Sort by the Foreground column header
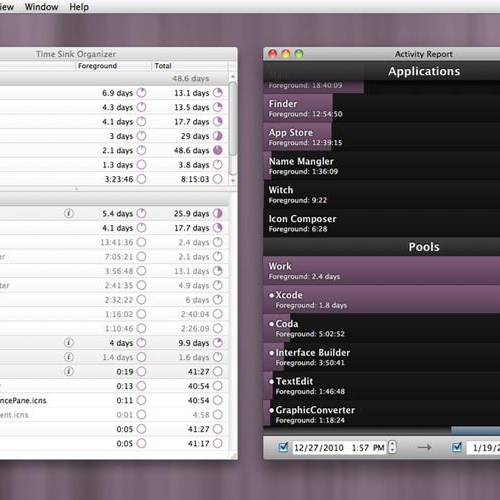 [114, 66]
